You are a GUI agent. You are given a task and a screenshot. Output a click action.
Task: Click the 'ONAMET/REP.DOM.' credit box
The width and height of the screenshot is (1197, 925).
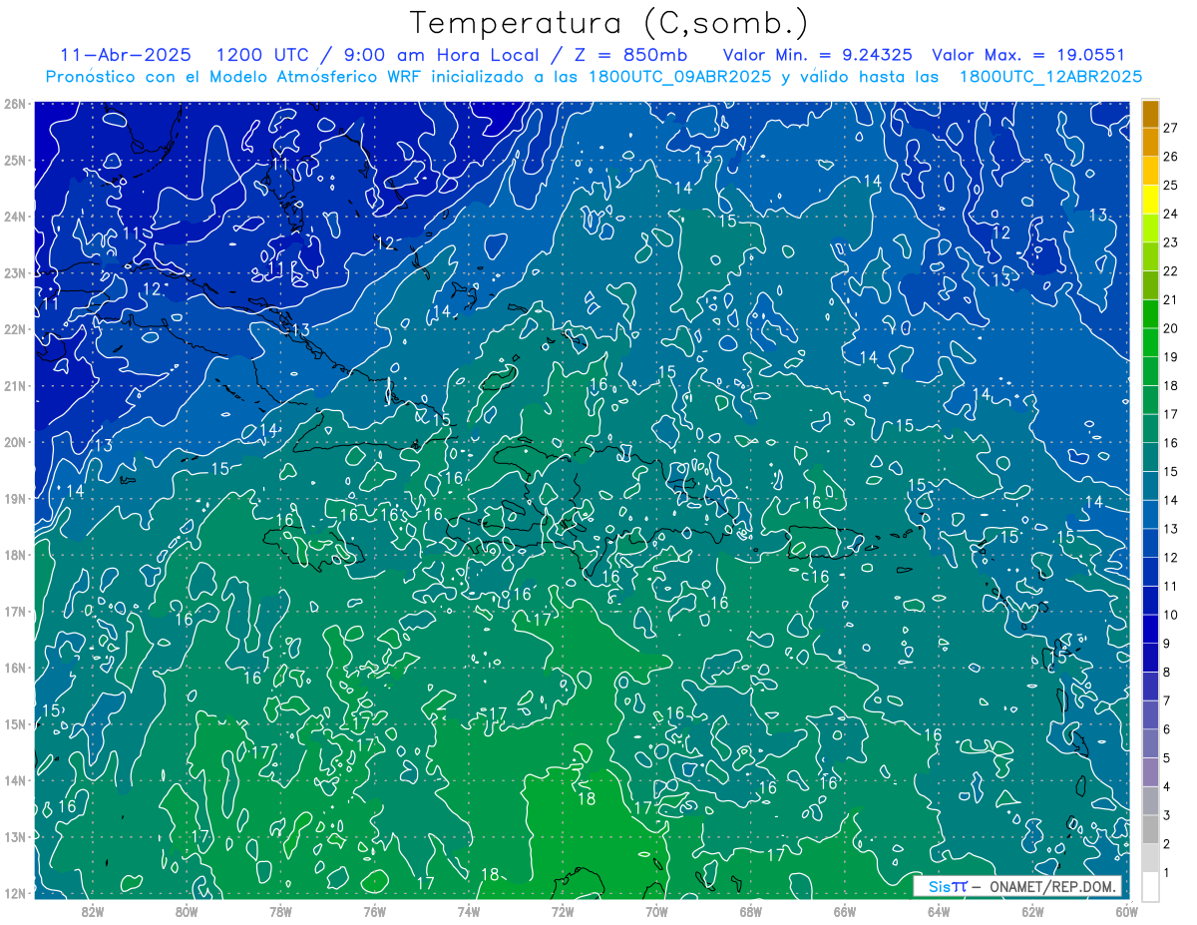1017,886
